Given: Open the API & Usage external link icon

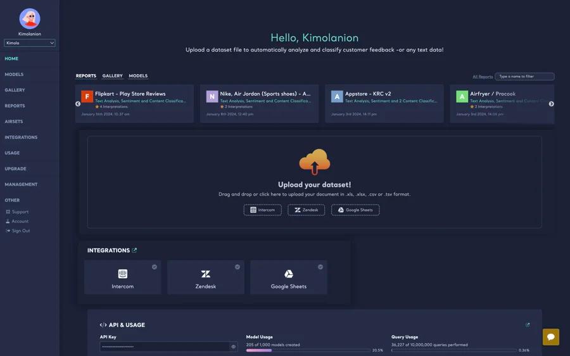Looking at the screenshot, I should (x=528, y=325).
